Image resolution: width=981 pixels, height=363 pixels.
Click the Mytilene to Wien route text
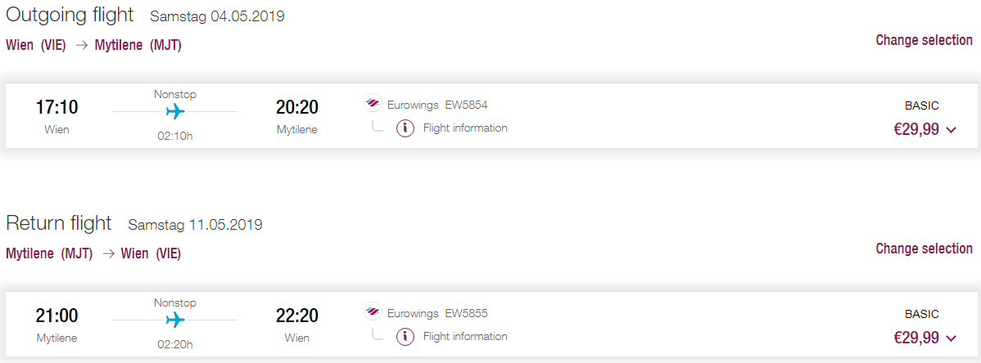pos(94,254)
